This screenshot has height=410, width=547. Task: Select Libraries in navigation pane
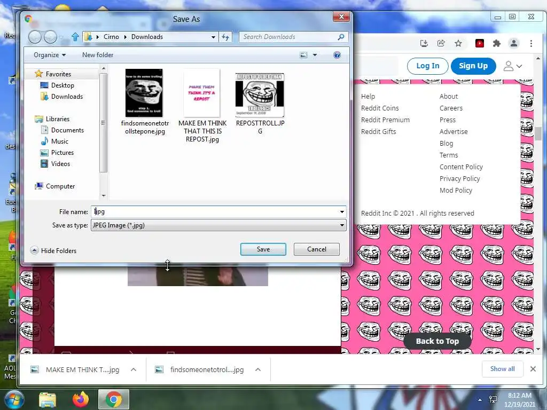(x=58, y=119)
